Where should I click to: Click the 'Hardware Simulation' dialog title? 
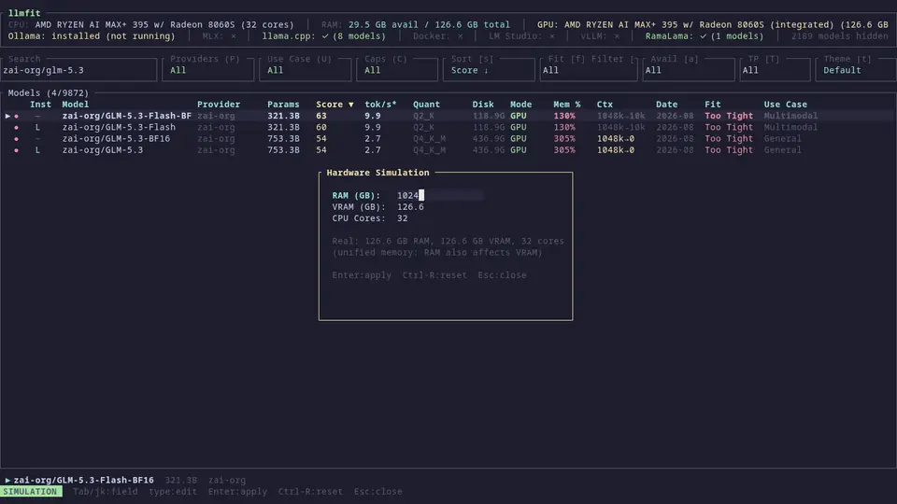point(377,173)
